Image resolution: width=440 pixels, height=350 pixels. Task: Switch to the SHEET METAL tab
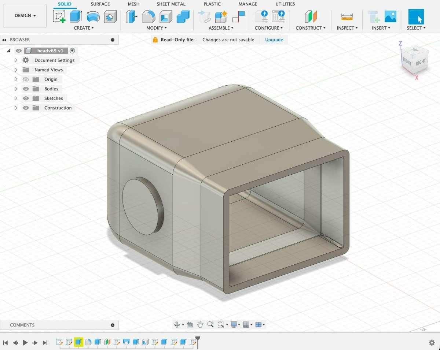point(171,4)
